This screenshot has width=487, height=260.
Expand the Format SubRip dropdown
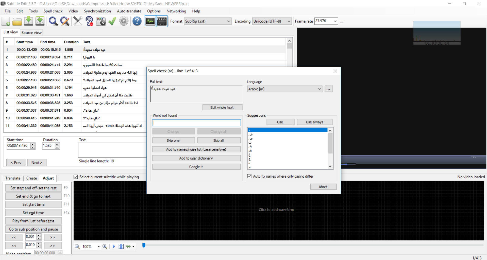[x=229, y=21]
